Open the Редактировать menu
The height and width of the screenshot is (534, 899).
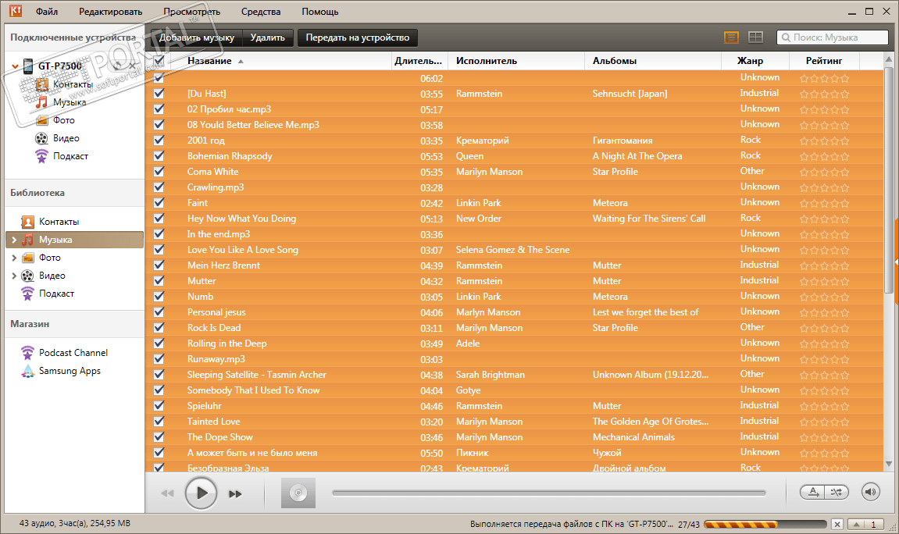pyautogui.click(x=111, y=12)
